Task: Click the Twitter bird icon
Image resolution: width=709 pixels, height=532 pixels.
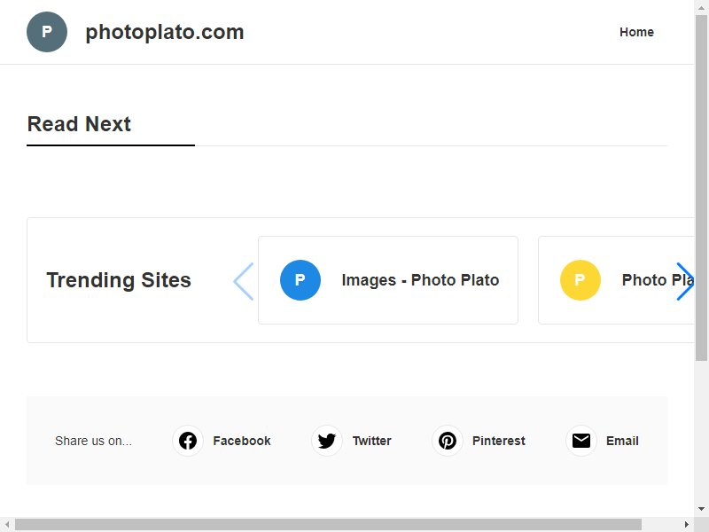Action: coord(327,441)
